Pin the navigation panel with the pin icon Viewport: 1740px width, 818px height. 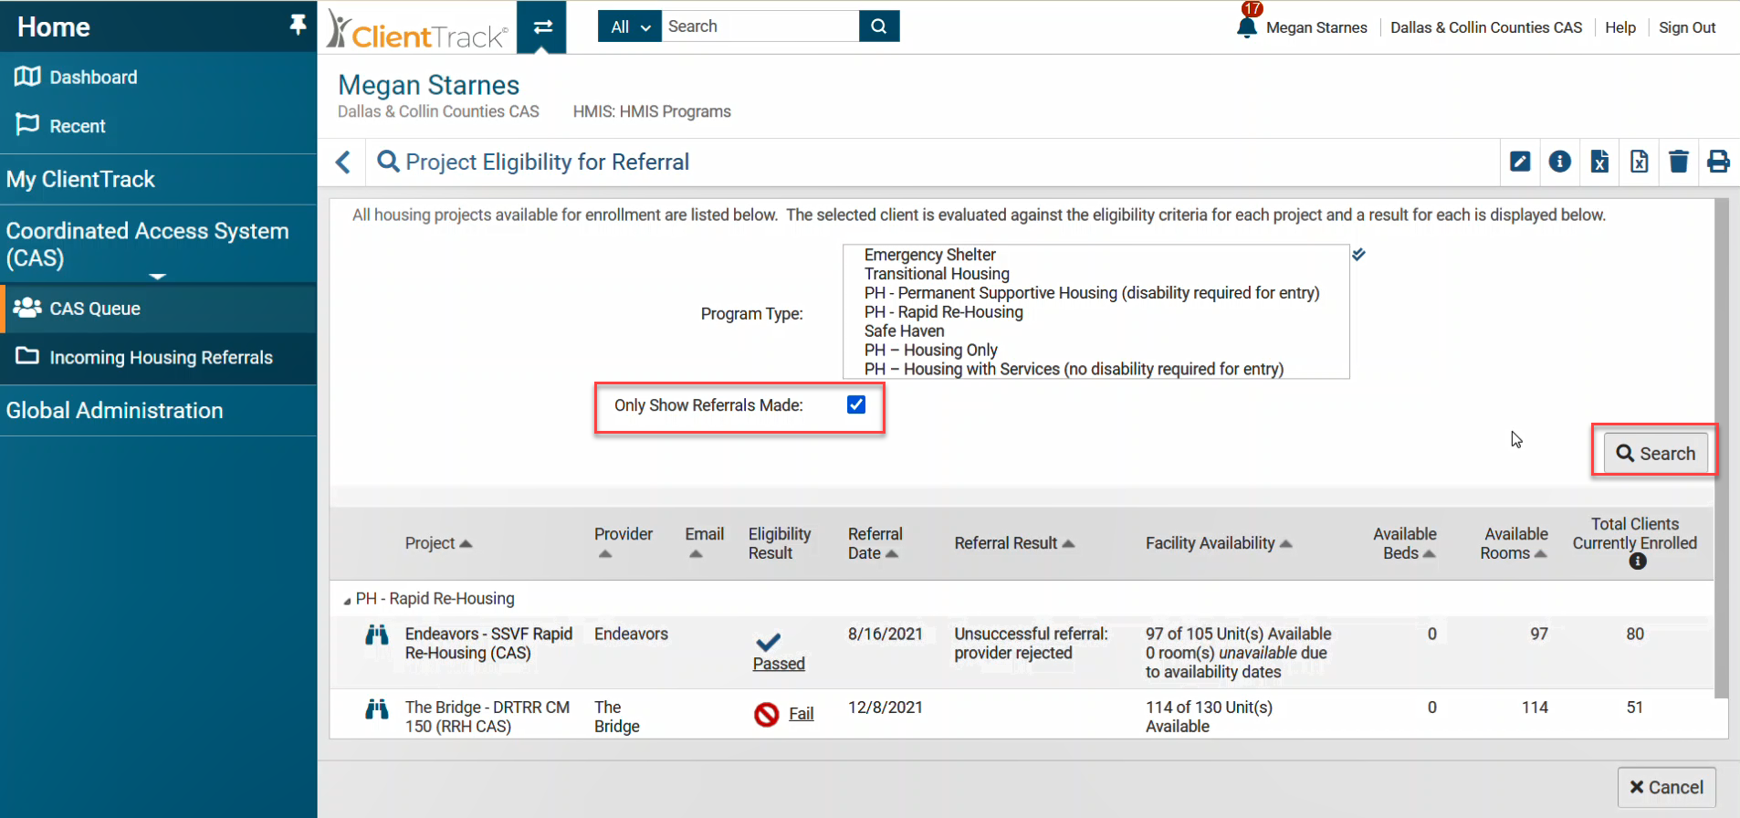(x=299, y=25)
